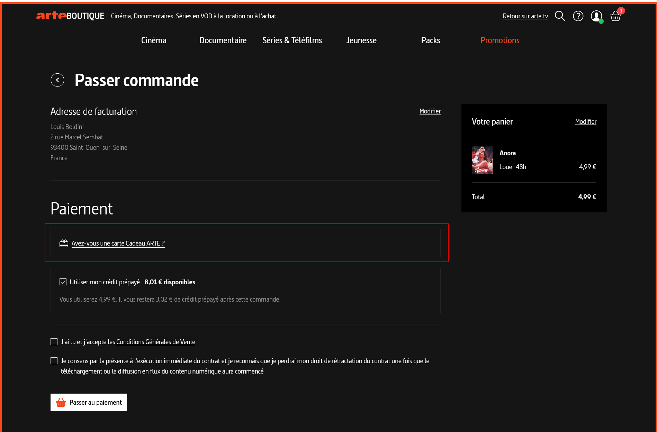Viewport: 657px width, 432px height.
Task: Uncheck use prepaid credit checkbox
Action: pyautogui.click(x=63, y=282)
